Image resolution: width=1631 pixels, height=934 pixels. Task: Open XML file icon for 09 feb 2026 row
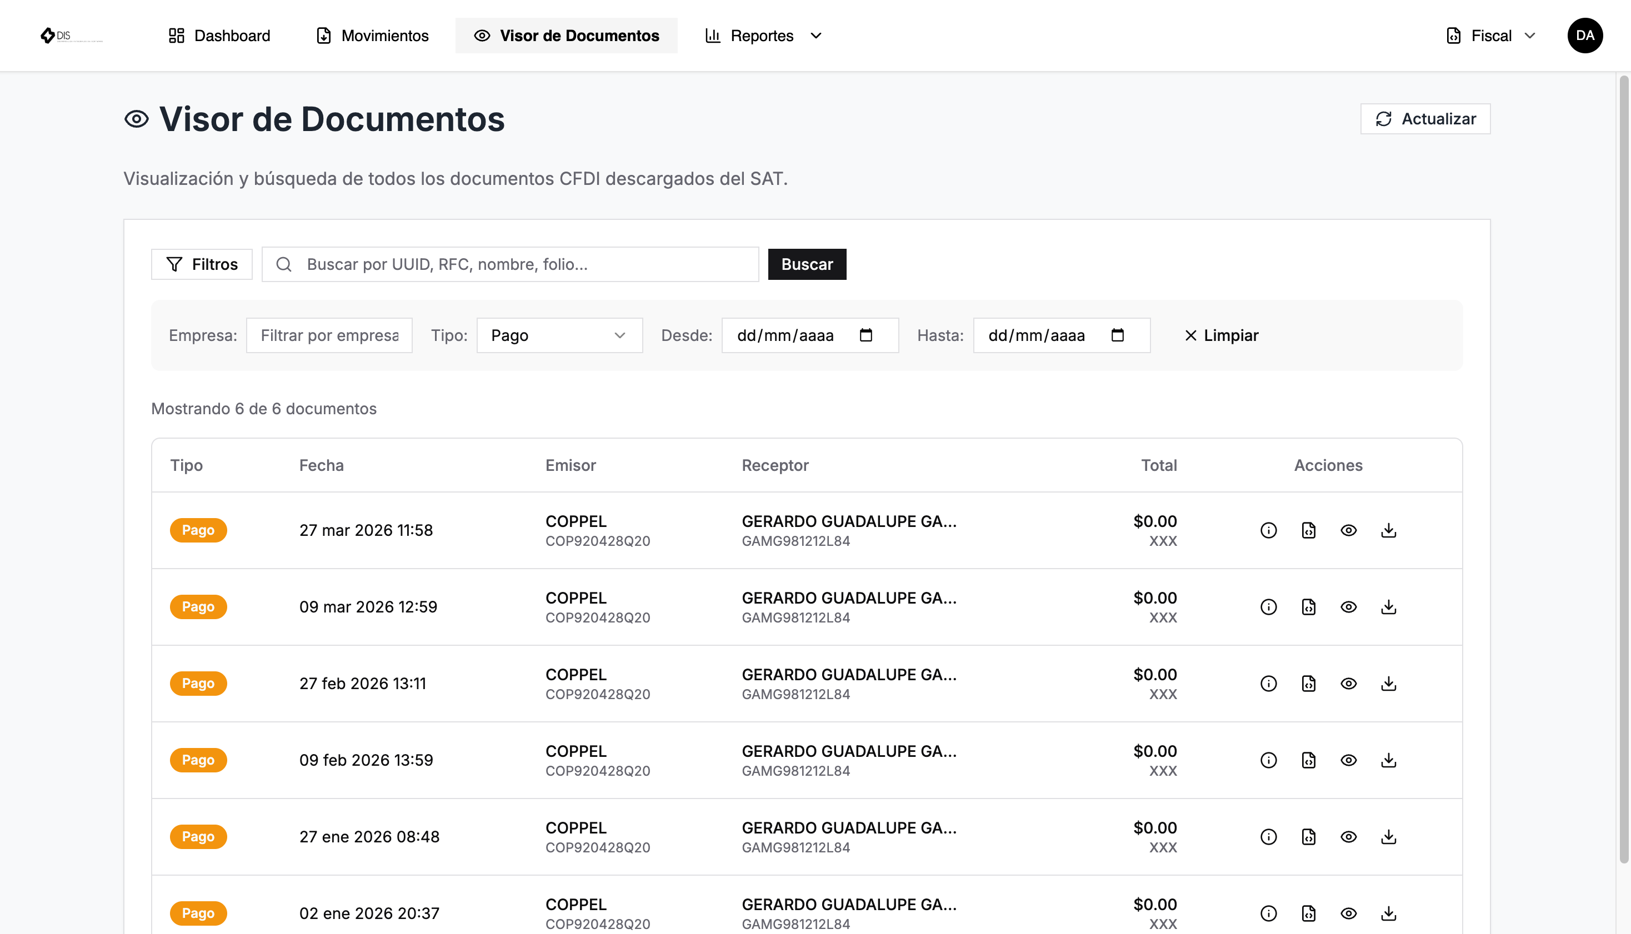click(1308, 760)
